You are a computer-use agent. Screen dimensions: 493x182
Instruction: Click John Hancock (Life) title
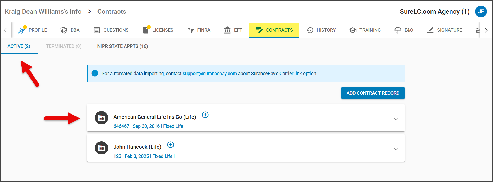pyautogui.click(x=137, y=147)
